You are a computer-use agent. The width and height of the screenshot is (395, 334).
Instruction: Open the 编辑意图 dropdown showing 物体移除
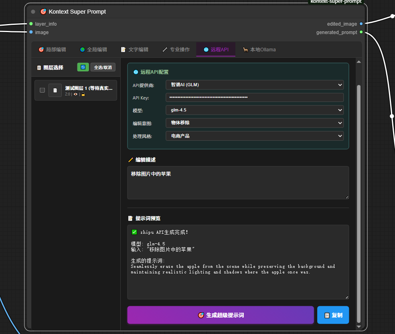tap(254, 123)
